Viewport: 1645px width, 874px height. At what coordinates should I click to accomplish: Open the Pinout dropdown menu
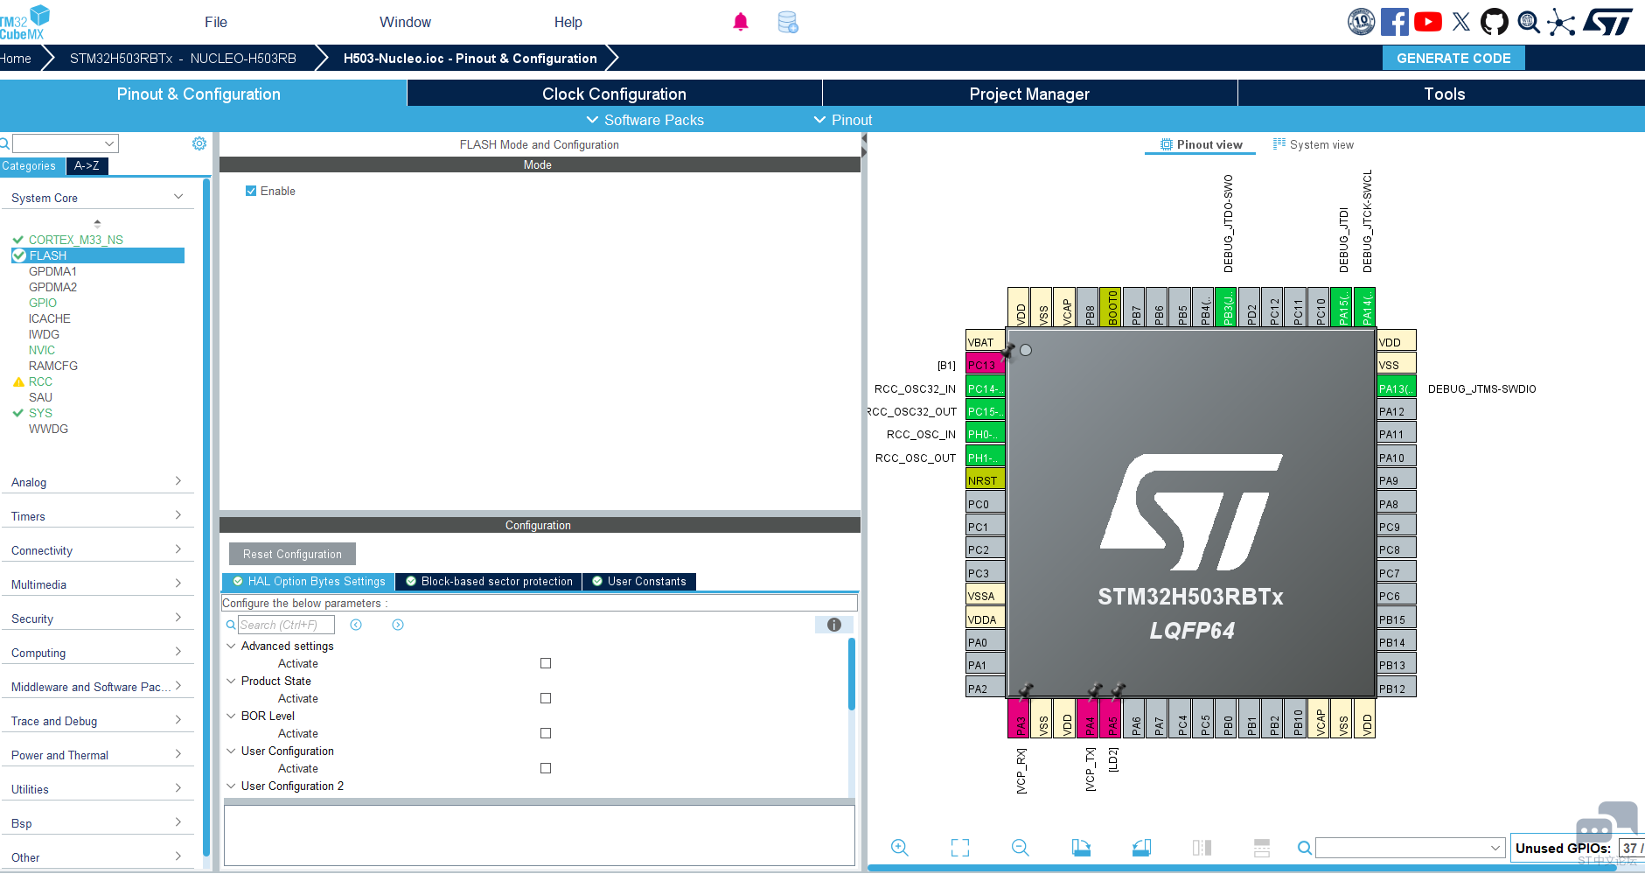tap(843, 120)
